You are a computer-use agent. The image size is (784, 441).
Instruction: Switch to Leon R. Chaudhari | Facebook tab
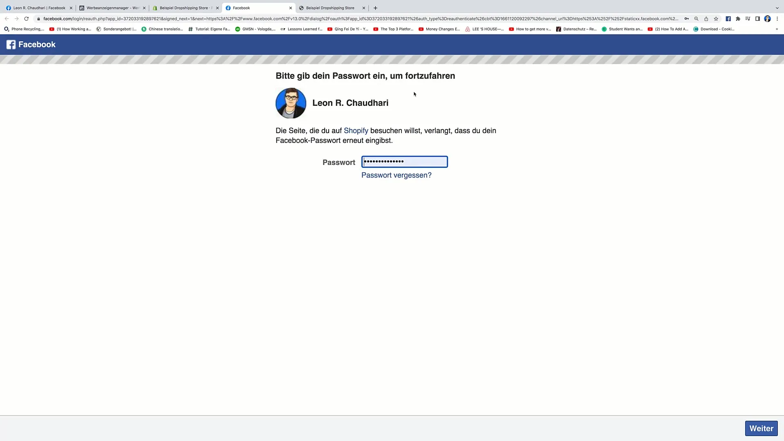tap(39, 8)
